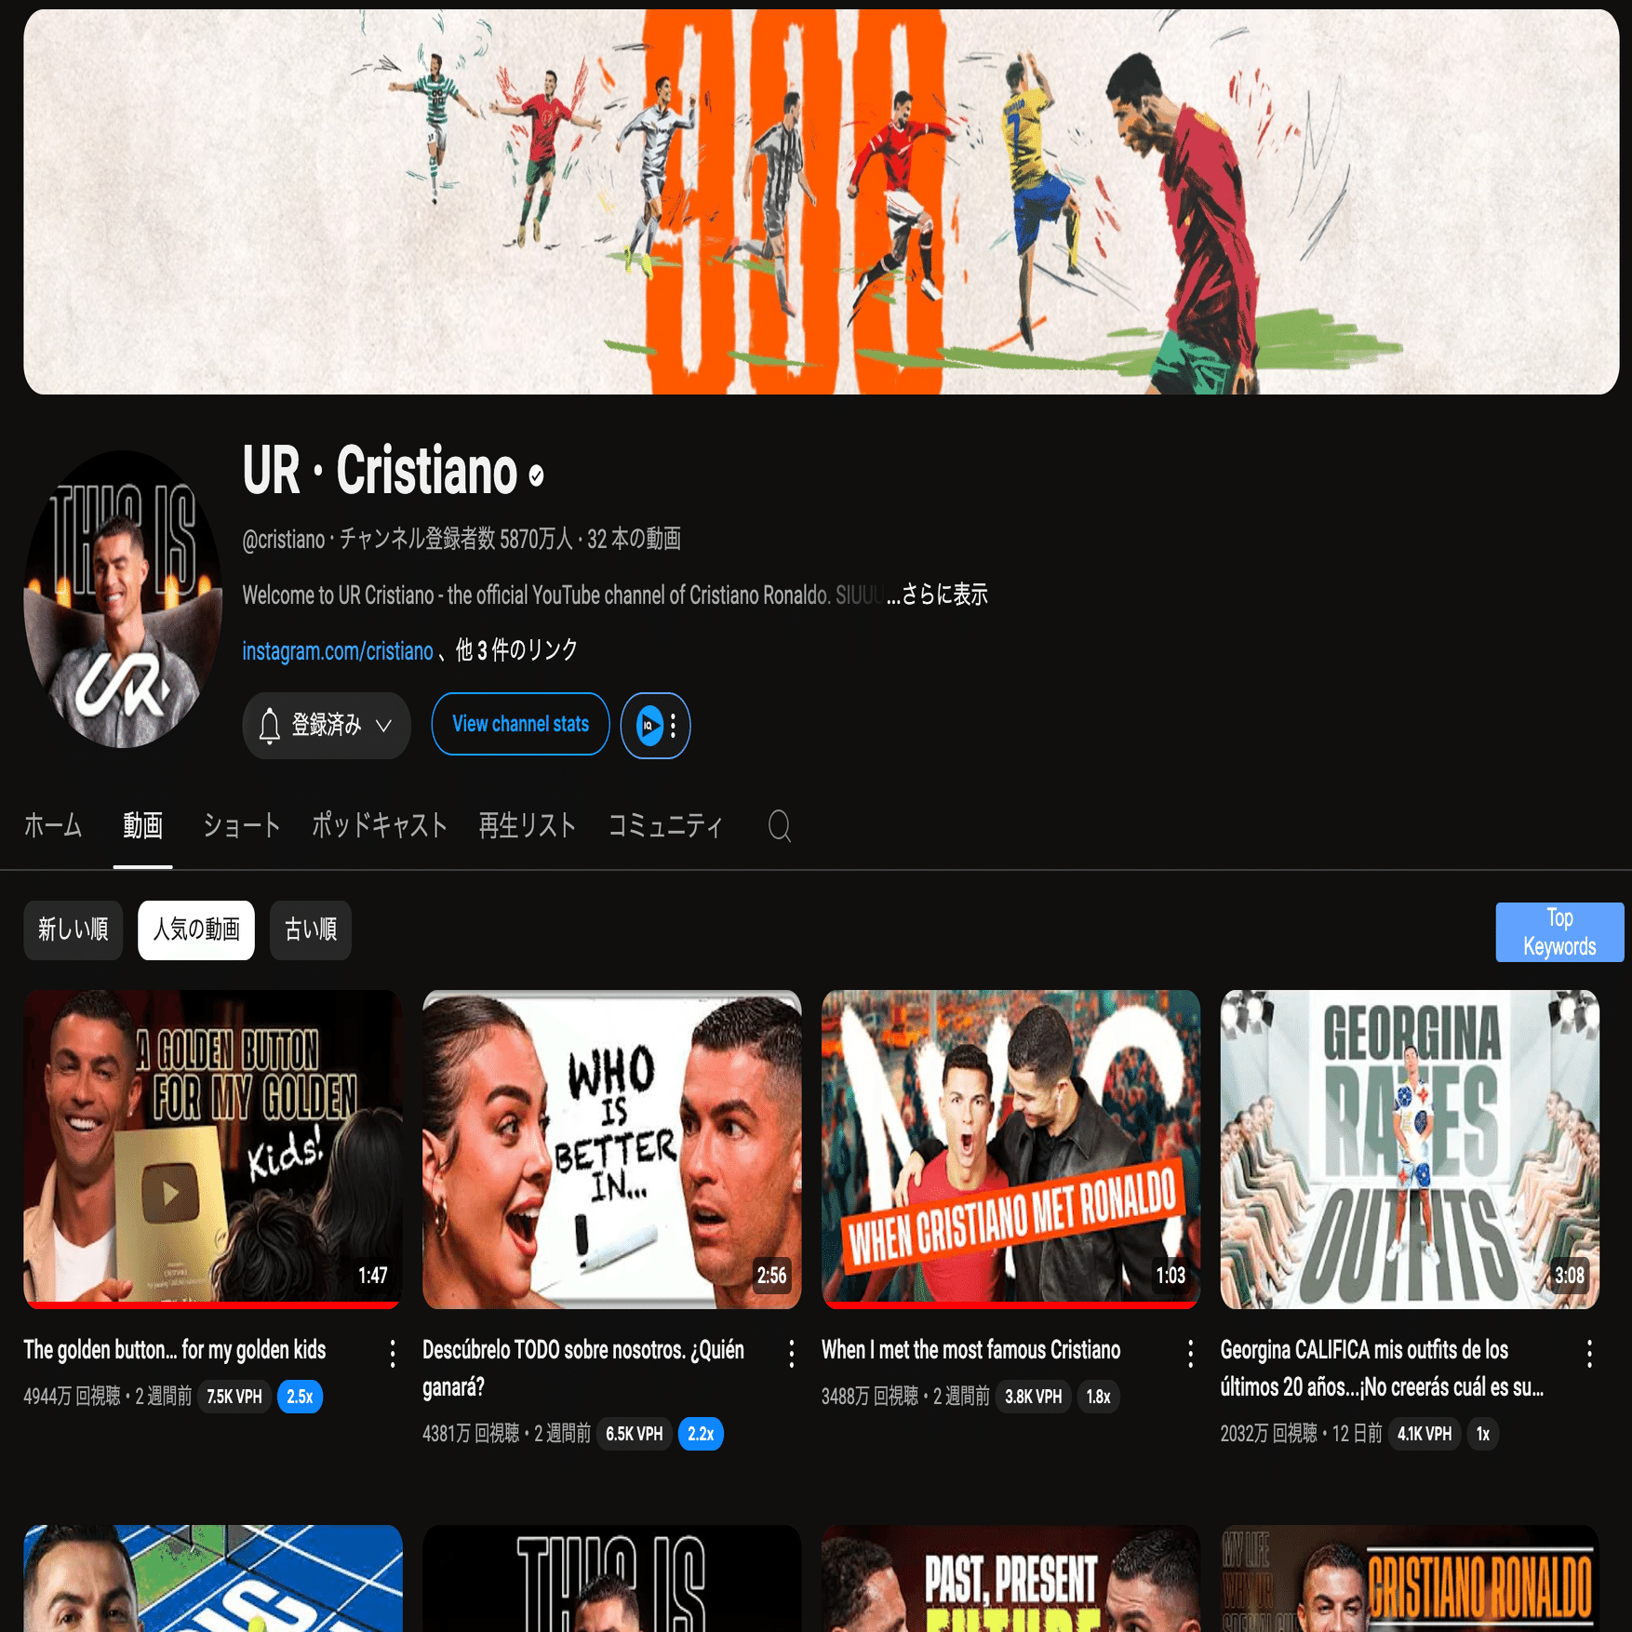Play the 'Georgina Rates Outfits' thumbnail
The image size is (1632, 1632).
pyautogui.click(x=1411, y=1149)
